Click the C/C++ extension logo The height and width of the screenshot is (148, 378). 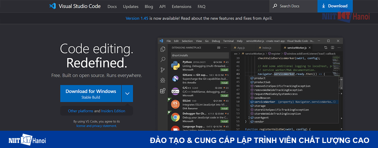pos(175,92)
